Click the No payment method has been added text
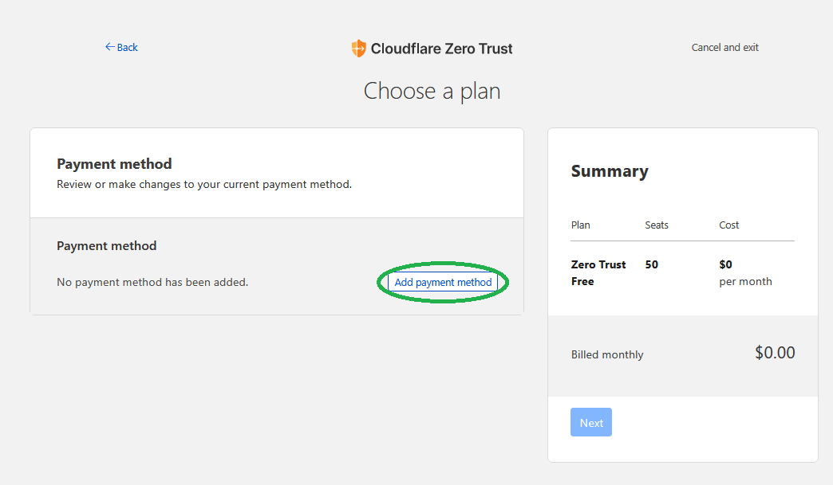This screenshot has height=485, width=833. click(152, 282)
